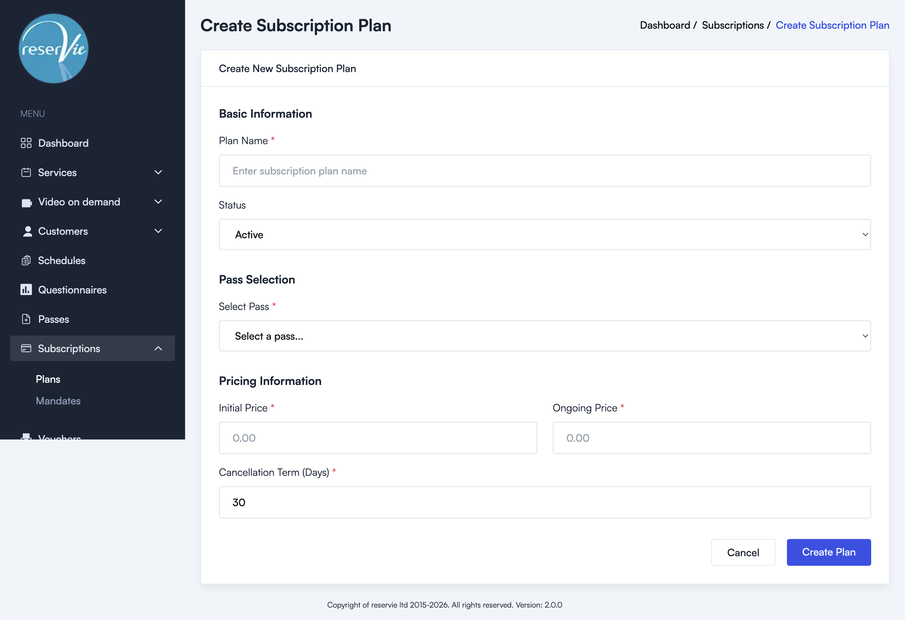The height and width of the screenshot is (620, 905).
Task: Open Subscriptions from the breadcrumb
Action: [732, 25]
